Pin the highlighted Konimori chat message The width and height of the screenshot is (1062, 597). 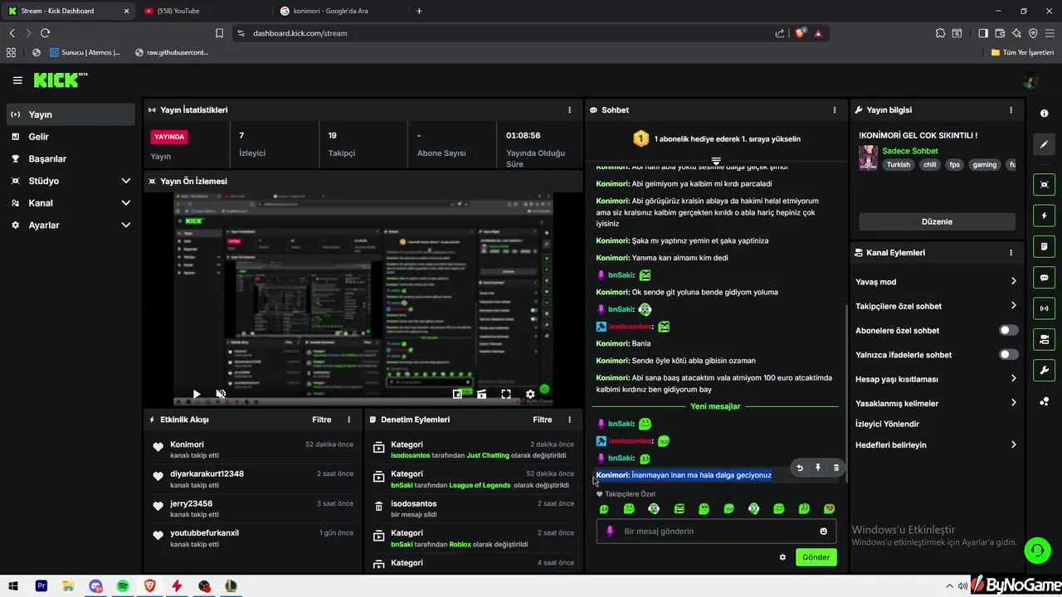(817, 468)
